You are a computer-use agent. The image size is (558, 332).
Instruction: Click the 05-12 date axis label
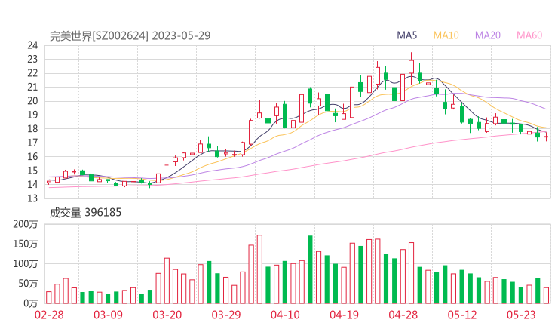coord(462,315)
